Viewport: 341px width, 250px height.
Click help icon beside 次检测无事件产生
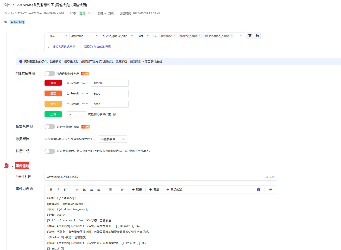[x=114, y=114]
